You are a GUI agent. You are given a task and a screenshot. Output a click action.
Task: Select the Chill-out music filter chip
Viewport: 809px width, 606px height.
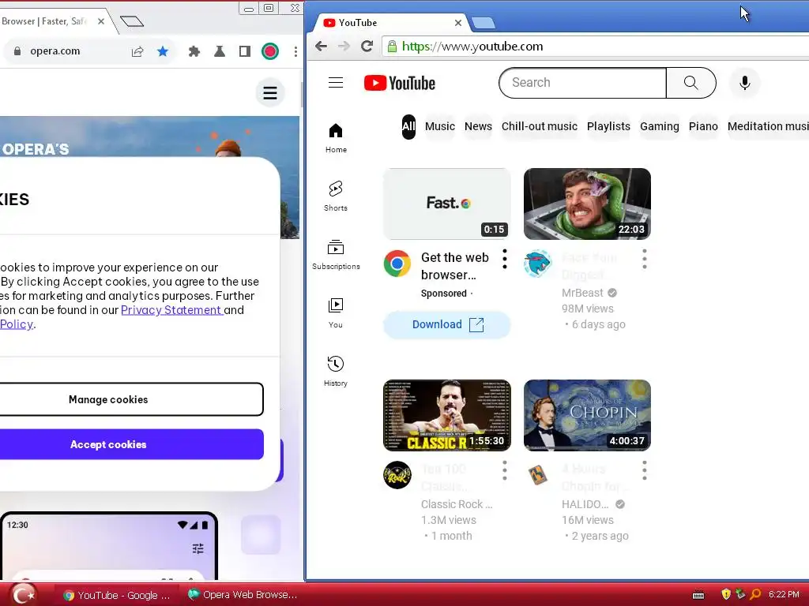click(539, 127)
